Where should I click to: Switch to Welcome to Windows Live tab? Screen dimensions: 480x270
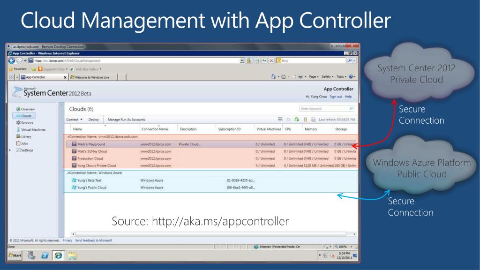[x=93, y=77]
